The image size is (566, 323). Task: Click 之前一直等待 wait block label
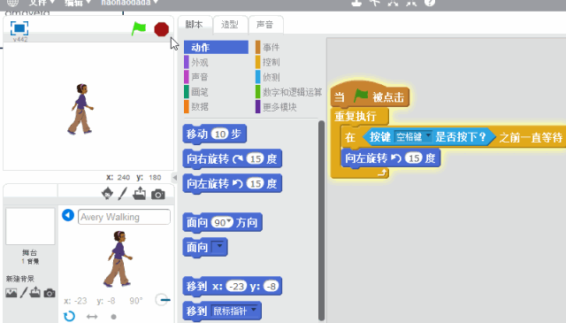531,138
